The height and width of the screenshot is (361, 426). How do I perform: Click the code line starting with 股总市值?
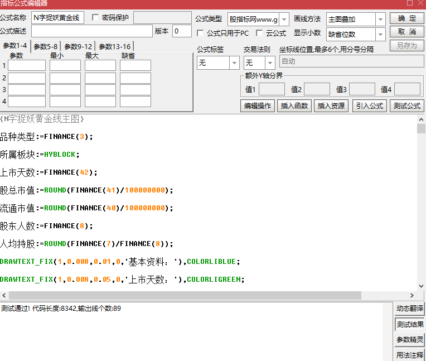tap(86, 190)
